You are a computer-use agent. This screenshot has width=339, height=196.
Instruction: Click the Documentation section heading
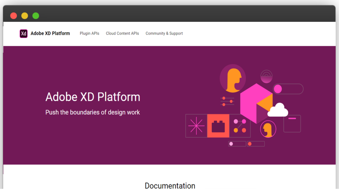170,186
